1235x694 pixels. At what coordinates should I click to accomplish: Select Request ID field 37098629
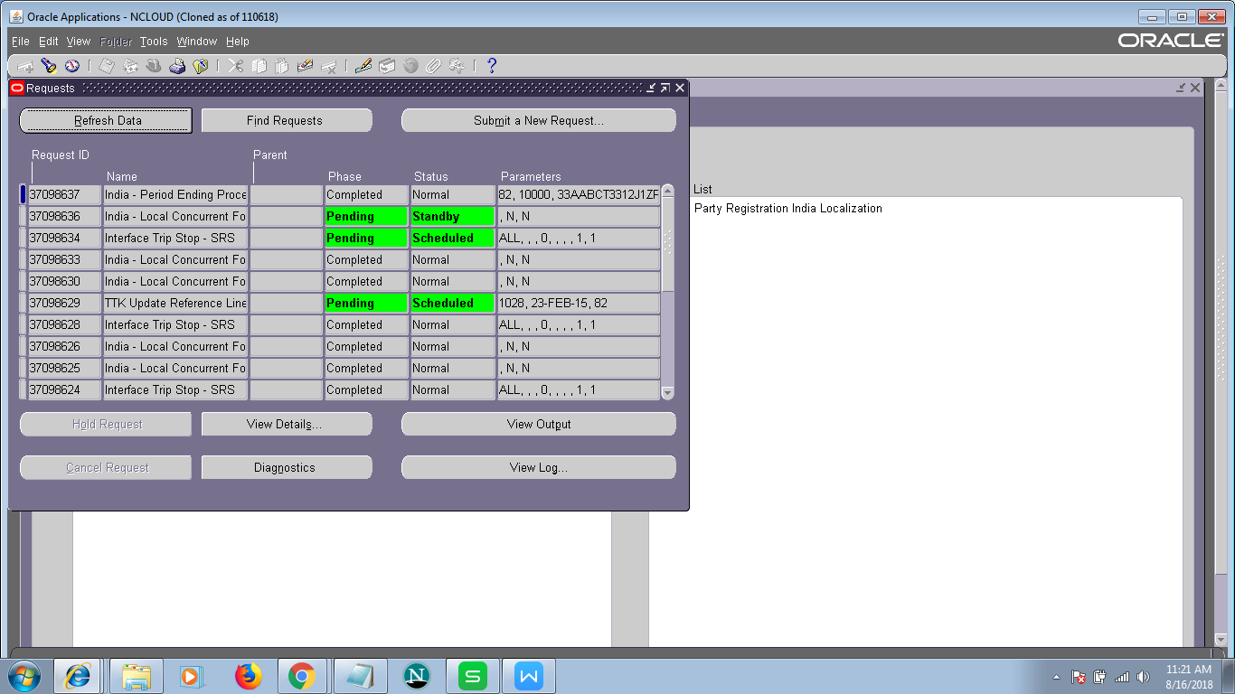click(x=64, y=303)
